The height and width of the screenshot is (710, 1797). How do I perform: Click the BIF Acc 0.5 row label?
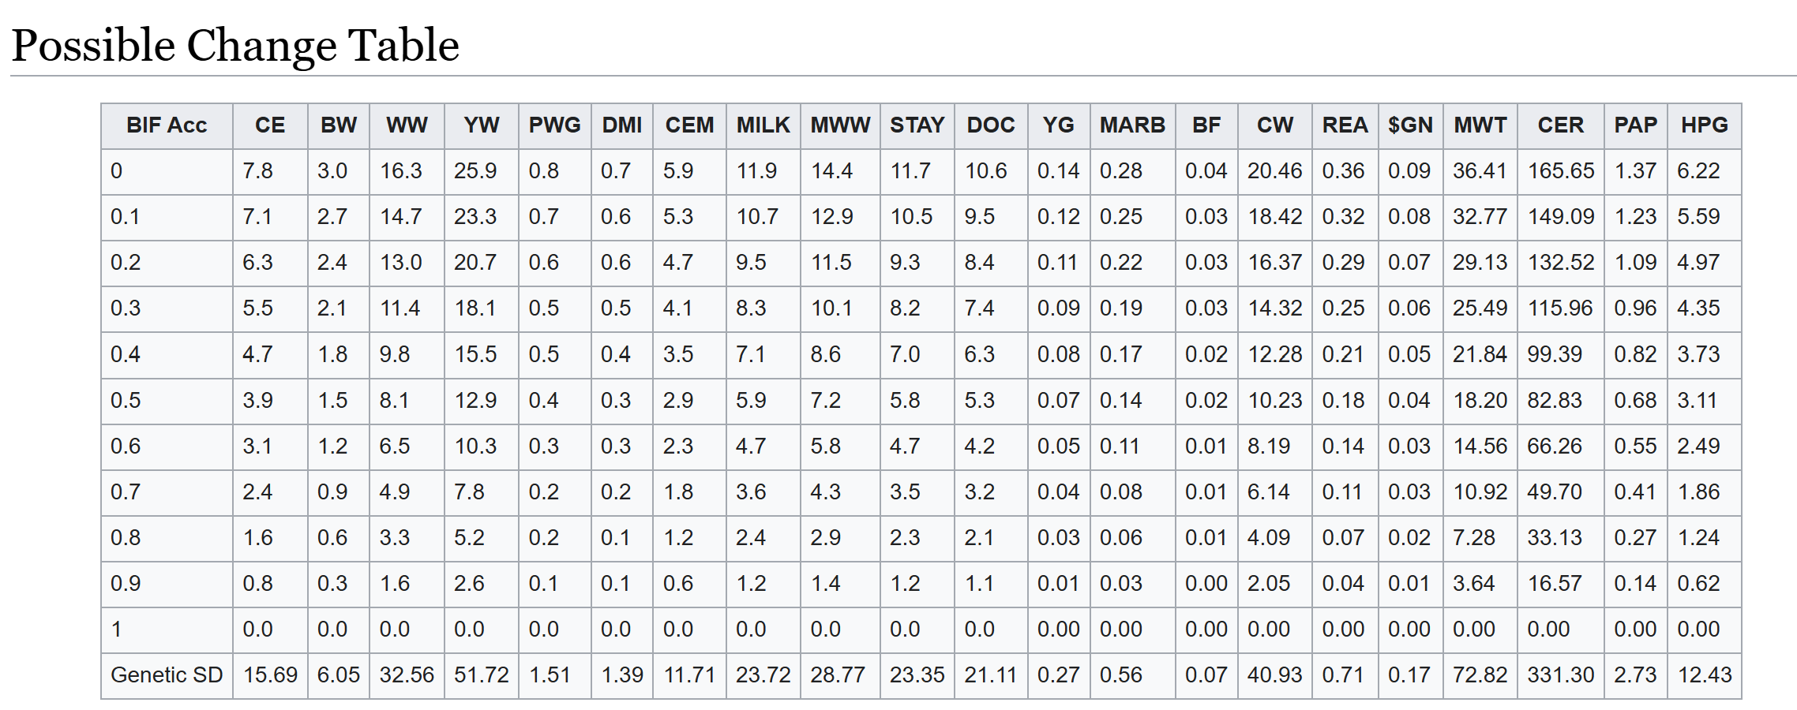[x=126, y=401]
